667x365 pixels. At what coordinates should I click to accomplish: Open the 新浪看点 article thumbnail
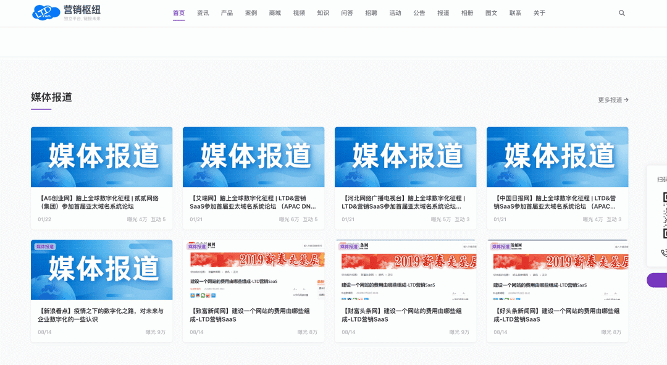point(102,270)
